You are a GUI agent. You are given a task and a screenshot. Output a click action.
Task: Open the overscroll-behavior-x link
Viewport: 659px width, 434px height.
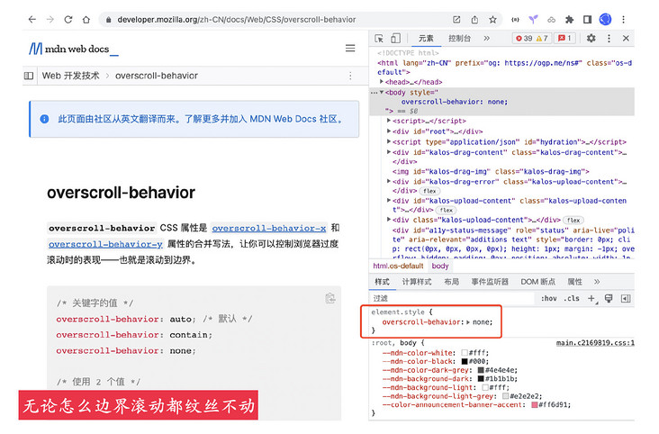click(x=269, y=228)
